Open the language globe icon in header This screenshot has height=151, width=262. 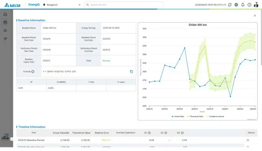tap(236, 5)
